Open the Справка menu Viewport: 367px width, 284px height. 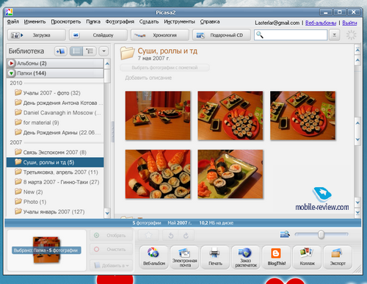tap(210, 22)
